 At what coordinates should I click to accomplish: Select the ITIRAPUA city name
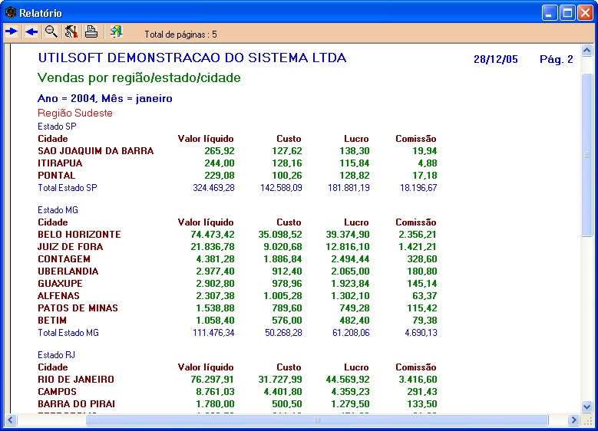click(x=60, y=163)
